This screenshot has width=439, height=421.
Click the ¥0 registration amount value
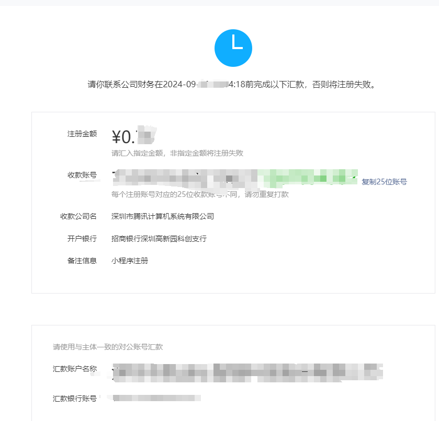click(x=134, y=136)
